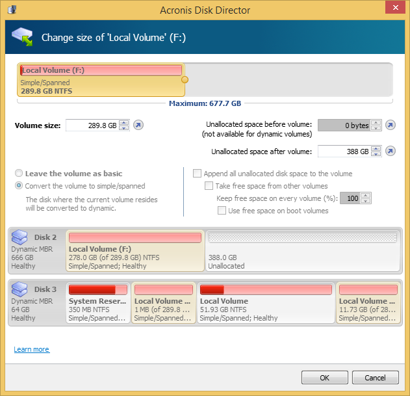Check Use free space on boot volumes
The width and height of the screenshot is (410, 396).
coord(222,211)
